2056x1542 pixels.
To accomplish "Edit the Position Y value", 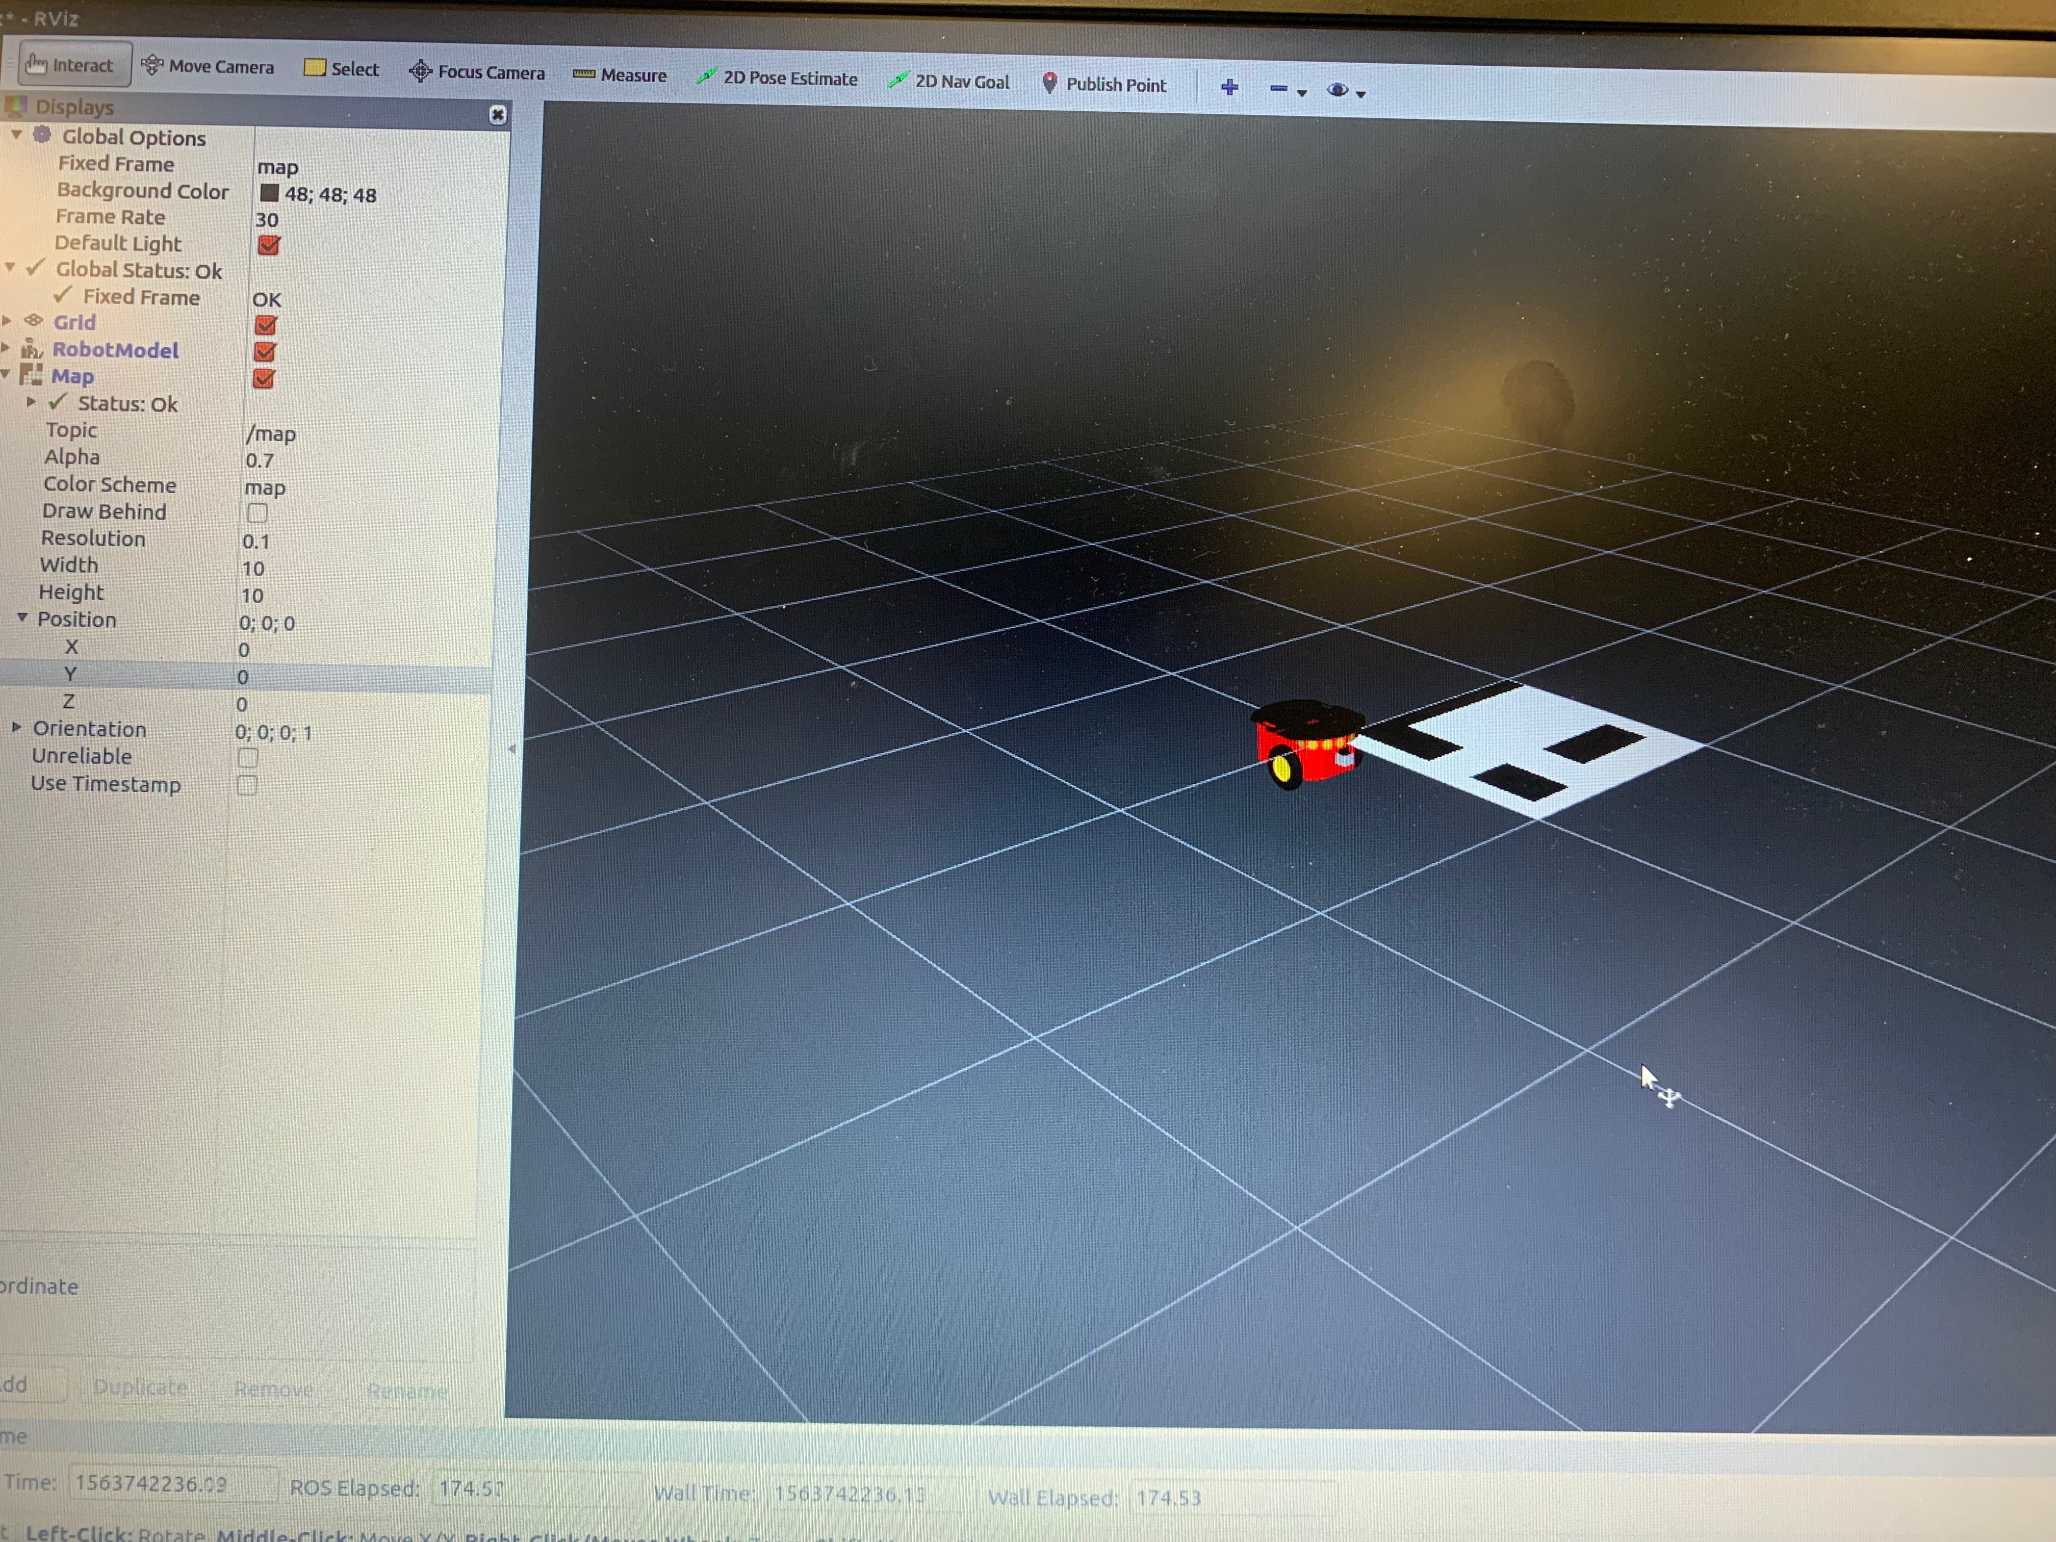I will pos(243,677).
